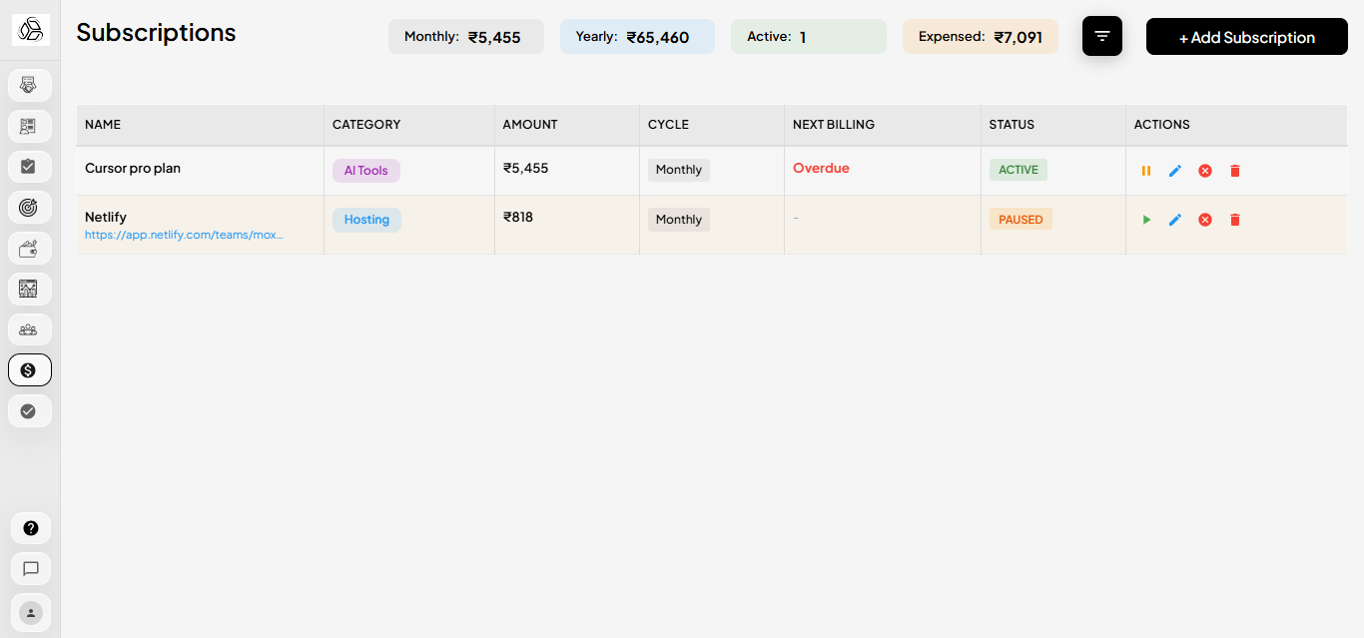Screen dimensions: 1364x638
Task: Click the Add Subscription button
Action: (x=1246, y=36)
